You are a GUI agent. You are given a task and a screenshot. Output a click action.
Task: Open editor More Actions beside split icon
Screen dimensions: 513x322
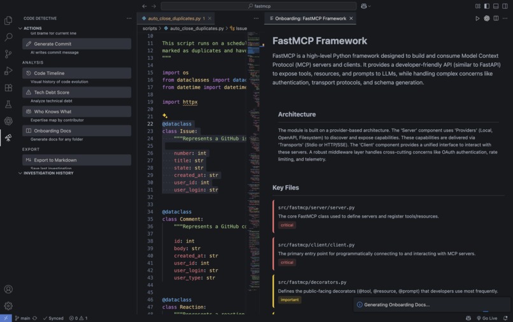[x=505, y=18]
